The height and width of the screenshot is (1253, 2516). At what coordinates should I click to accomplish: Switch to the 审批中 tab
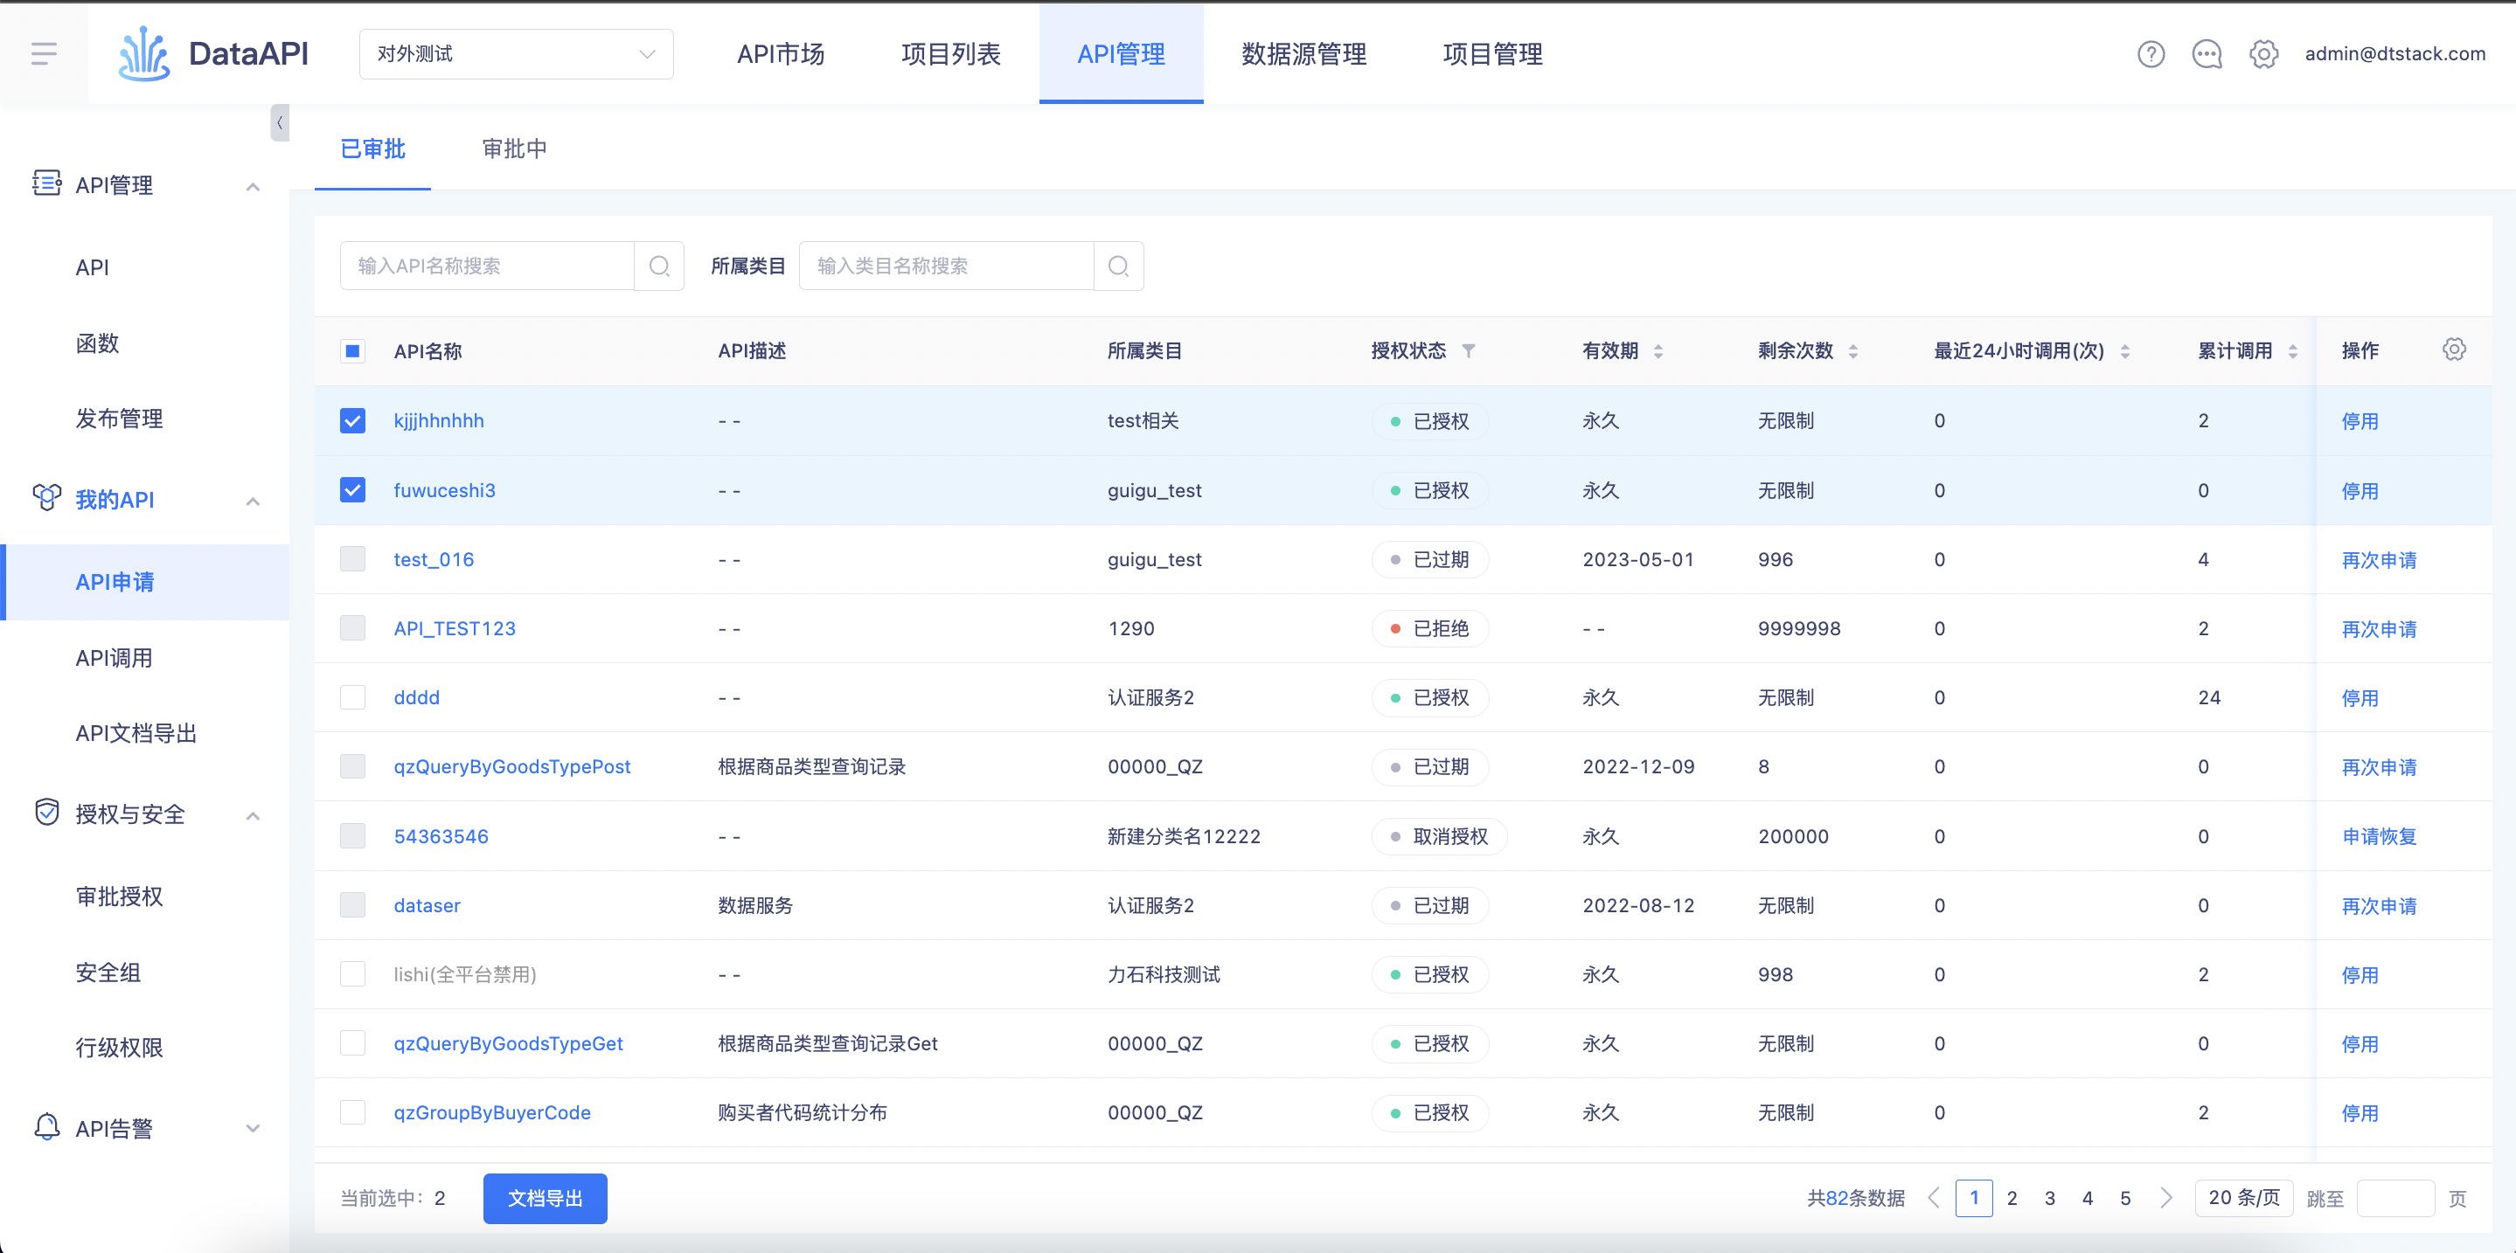pyautogui.click(x=515, y=149)
